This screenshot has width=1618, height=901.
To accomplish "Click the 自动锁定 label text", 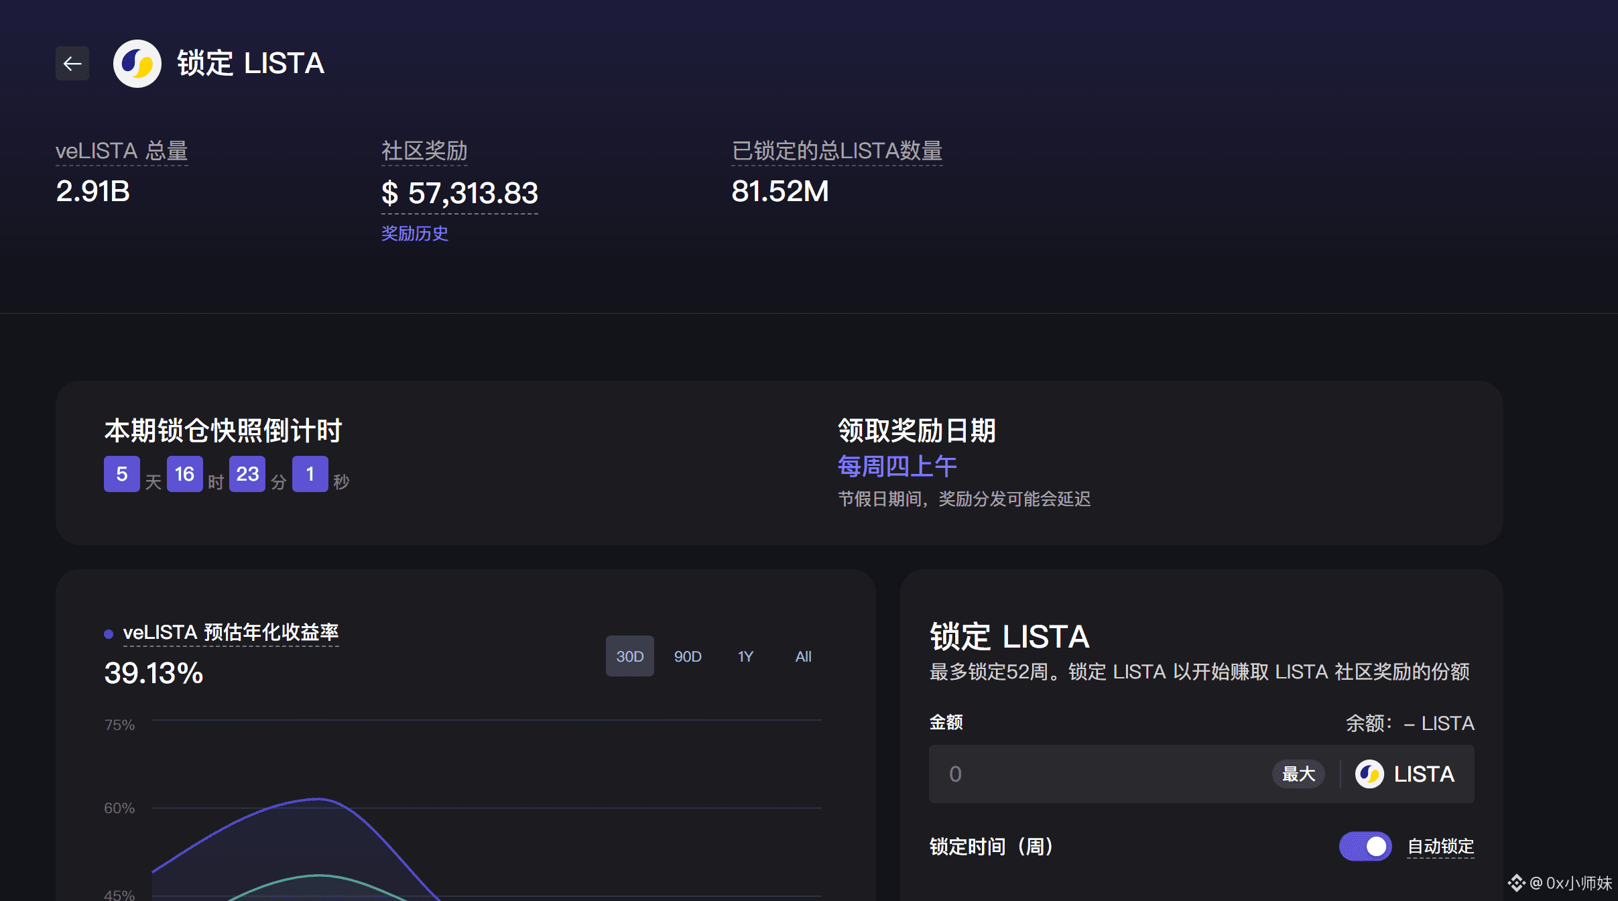I will pos(1440,847).
